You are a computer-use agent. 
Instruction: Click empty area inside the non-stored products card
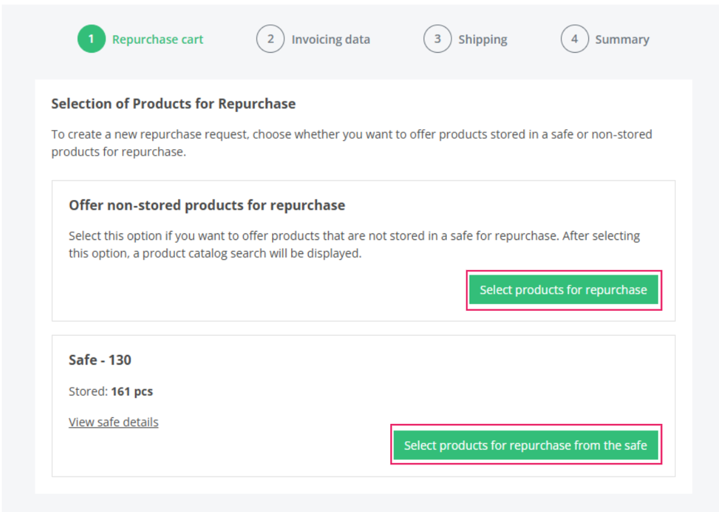(x=240, y=293)
